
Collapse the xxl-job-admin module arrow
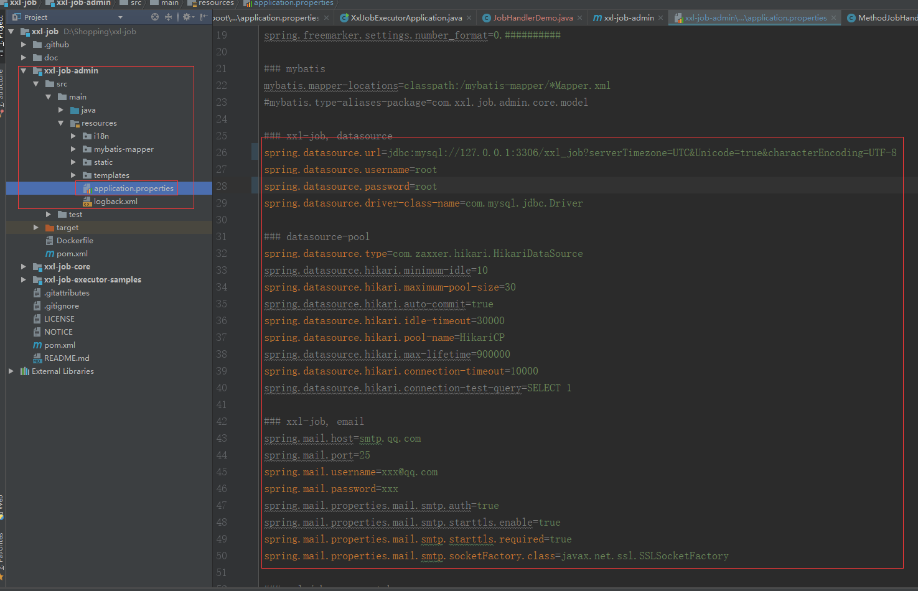pyautogui.click(x=23, y=70)
